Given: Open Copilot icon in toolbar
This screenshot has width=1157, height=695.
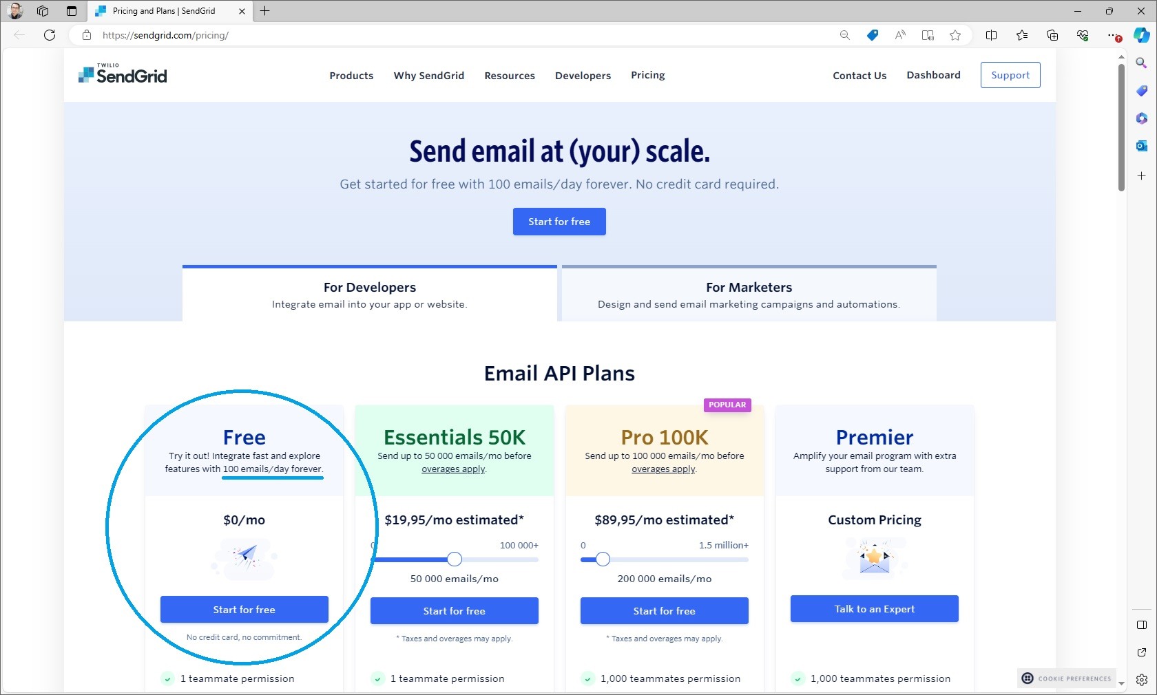Looking at the screenshot, I should pos(1141,35).
